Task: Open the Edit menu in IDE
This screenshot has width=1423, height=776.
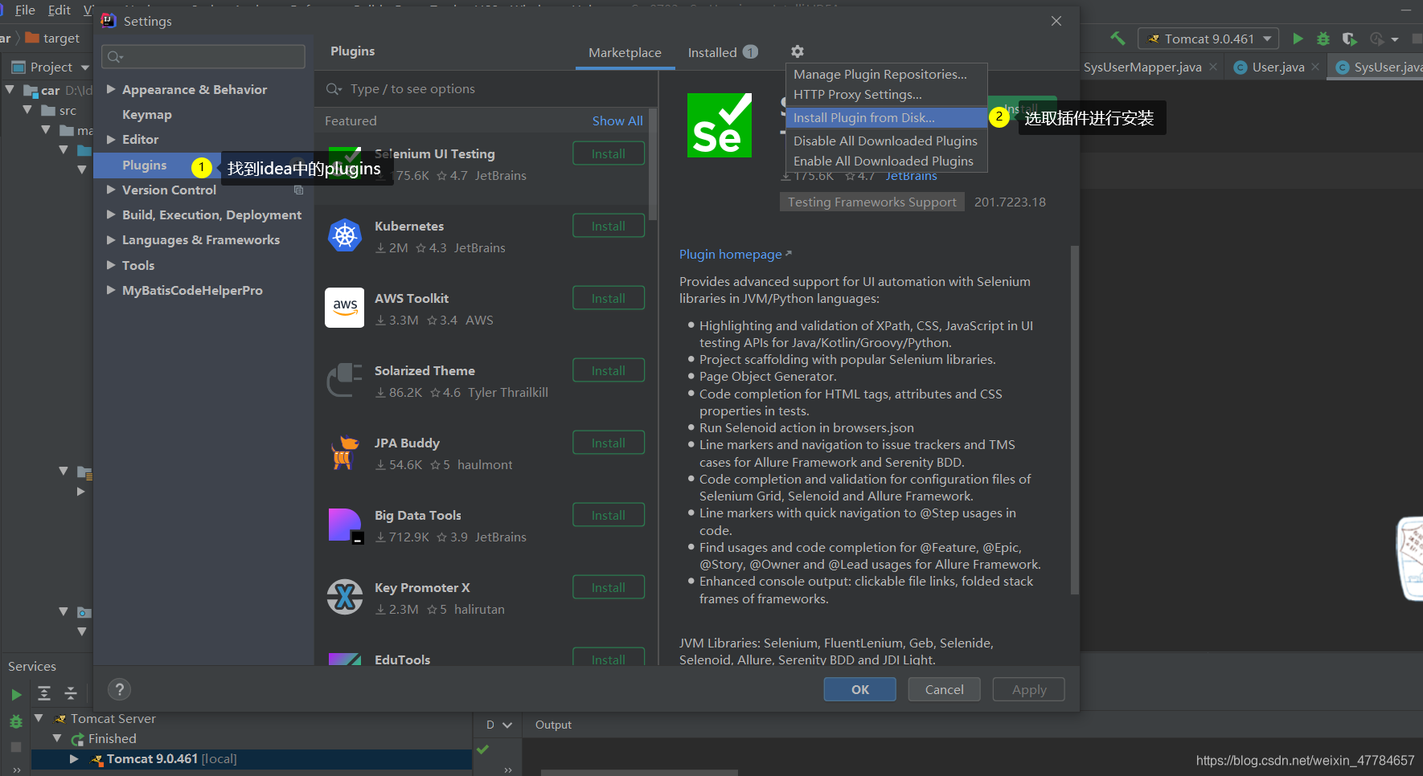Action: pyautogui.click(x=59, y=10)
